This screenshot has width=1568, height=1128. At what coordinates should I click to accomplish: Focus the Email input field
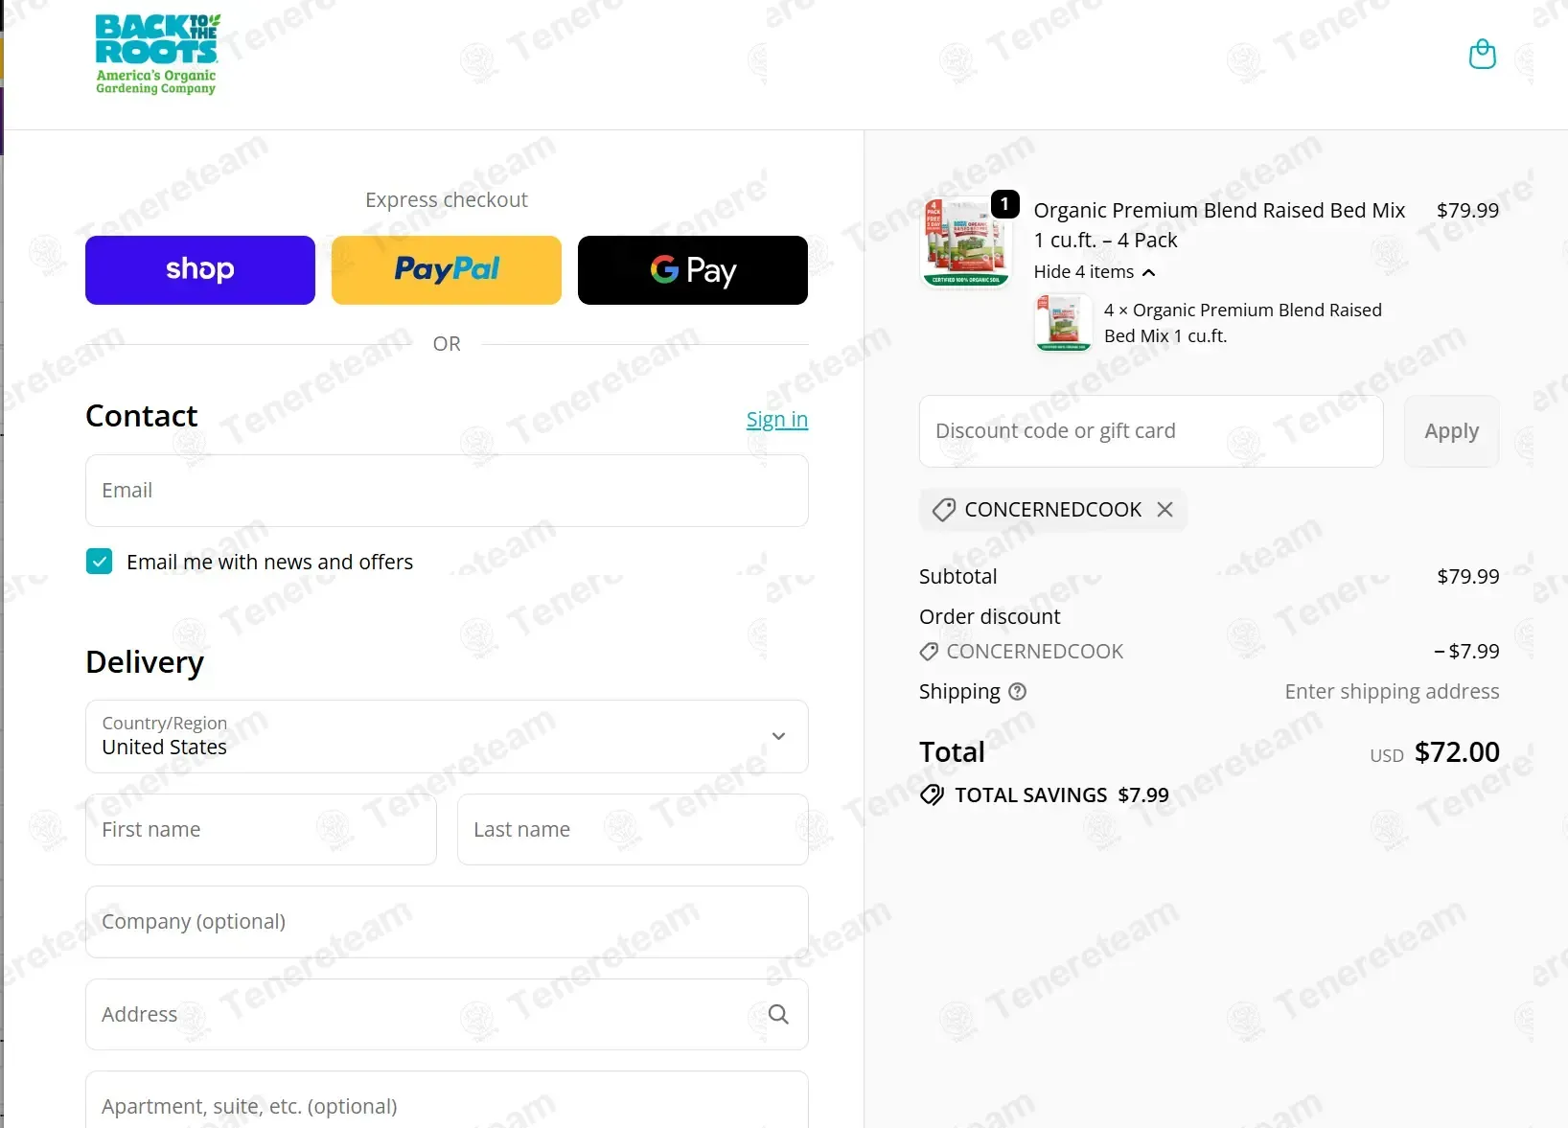coord(447,491)
